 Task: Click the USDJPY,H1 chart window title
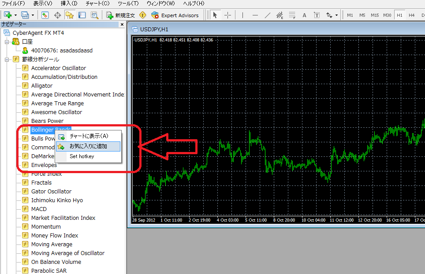click(x=154, y=29)
